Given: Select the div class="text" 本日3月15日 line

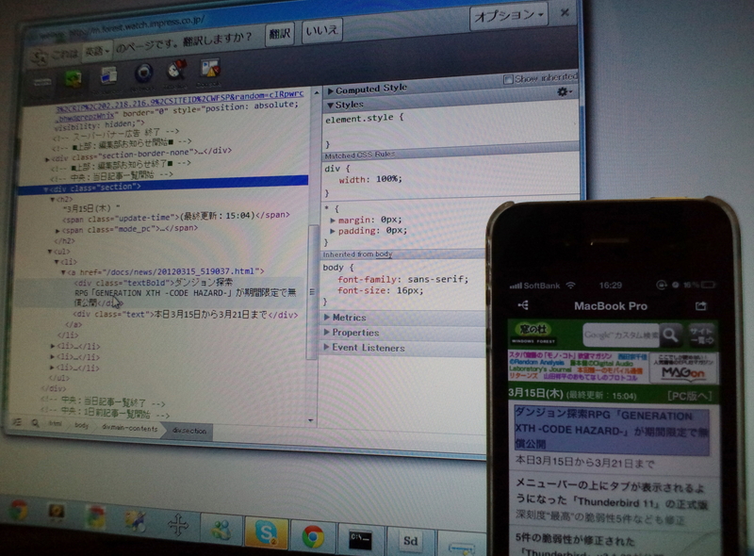Looking at the screenshot, I should coord(186,315).
